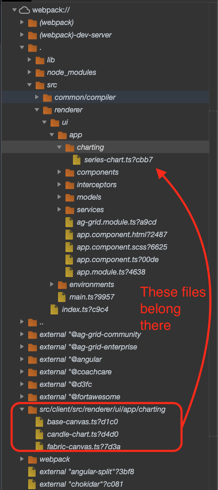Viewport: 218px width, 490px height.
Task: Select the environments folder label
Action: click(x=92, y=285)
